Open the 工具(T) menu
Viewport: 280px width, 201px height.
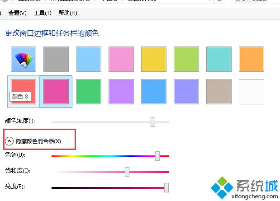pos(43,13)
